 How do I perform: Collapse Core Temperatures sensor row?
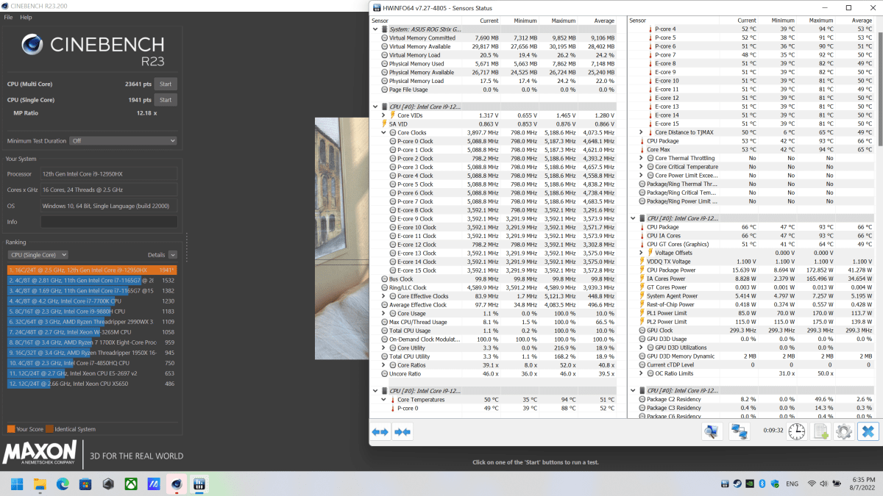[x=383, y=400]
